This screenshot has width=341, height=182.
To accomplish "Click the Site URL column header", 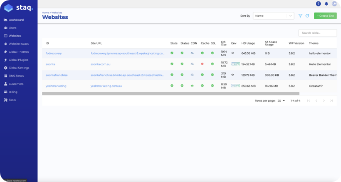I will (96, 43).
